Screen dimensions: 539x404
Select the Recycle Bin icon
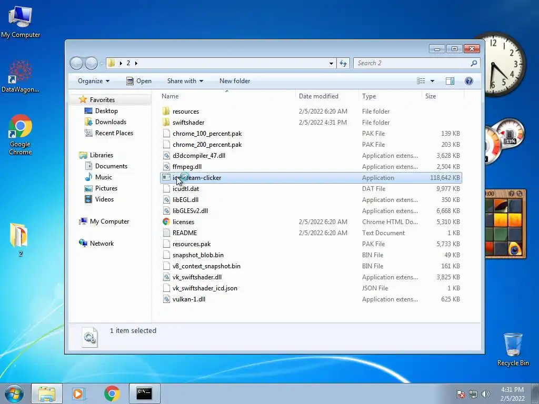click(x=513, y=349)
